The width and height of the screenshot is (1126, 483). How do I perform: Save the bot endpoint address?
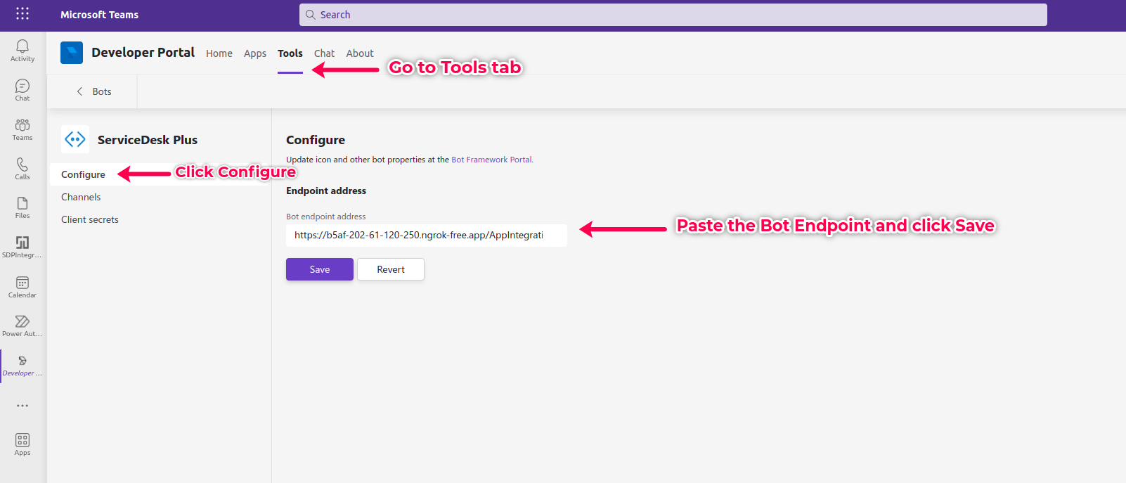click(320, 269)
